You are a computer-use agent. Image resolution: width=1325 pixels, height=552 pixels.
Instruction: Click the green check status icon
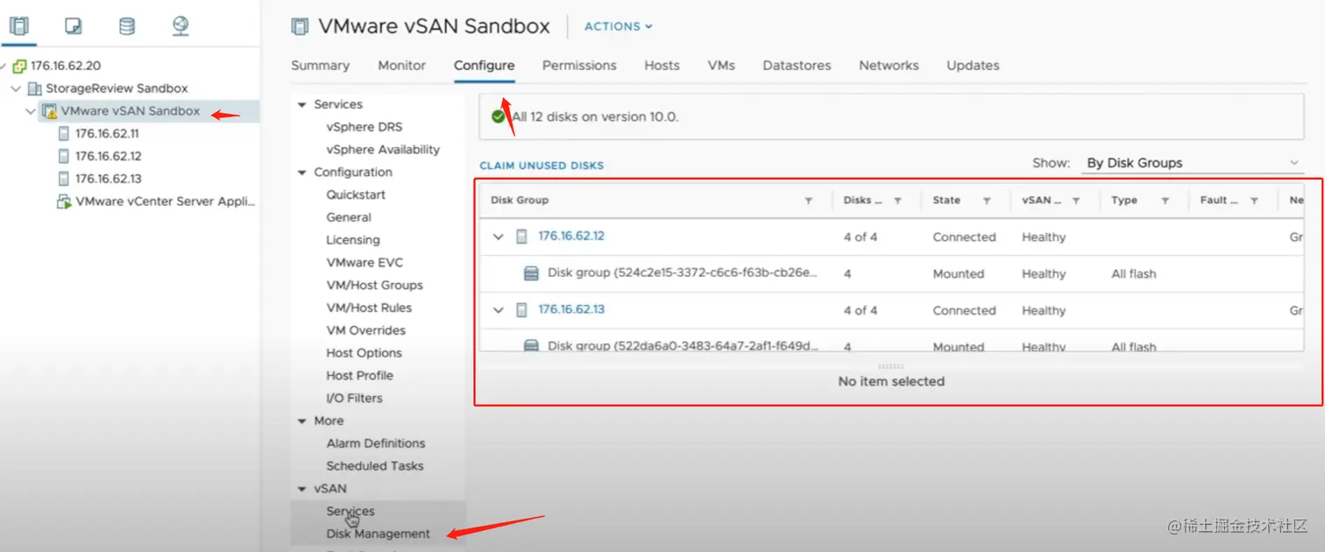pos(498,116)
